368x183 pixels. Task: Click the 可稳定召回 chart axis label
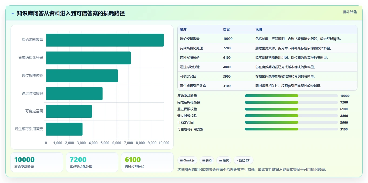[x=34, y=111]
